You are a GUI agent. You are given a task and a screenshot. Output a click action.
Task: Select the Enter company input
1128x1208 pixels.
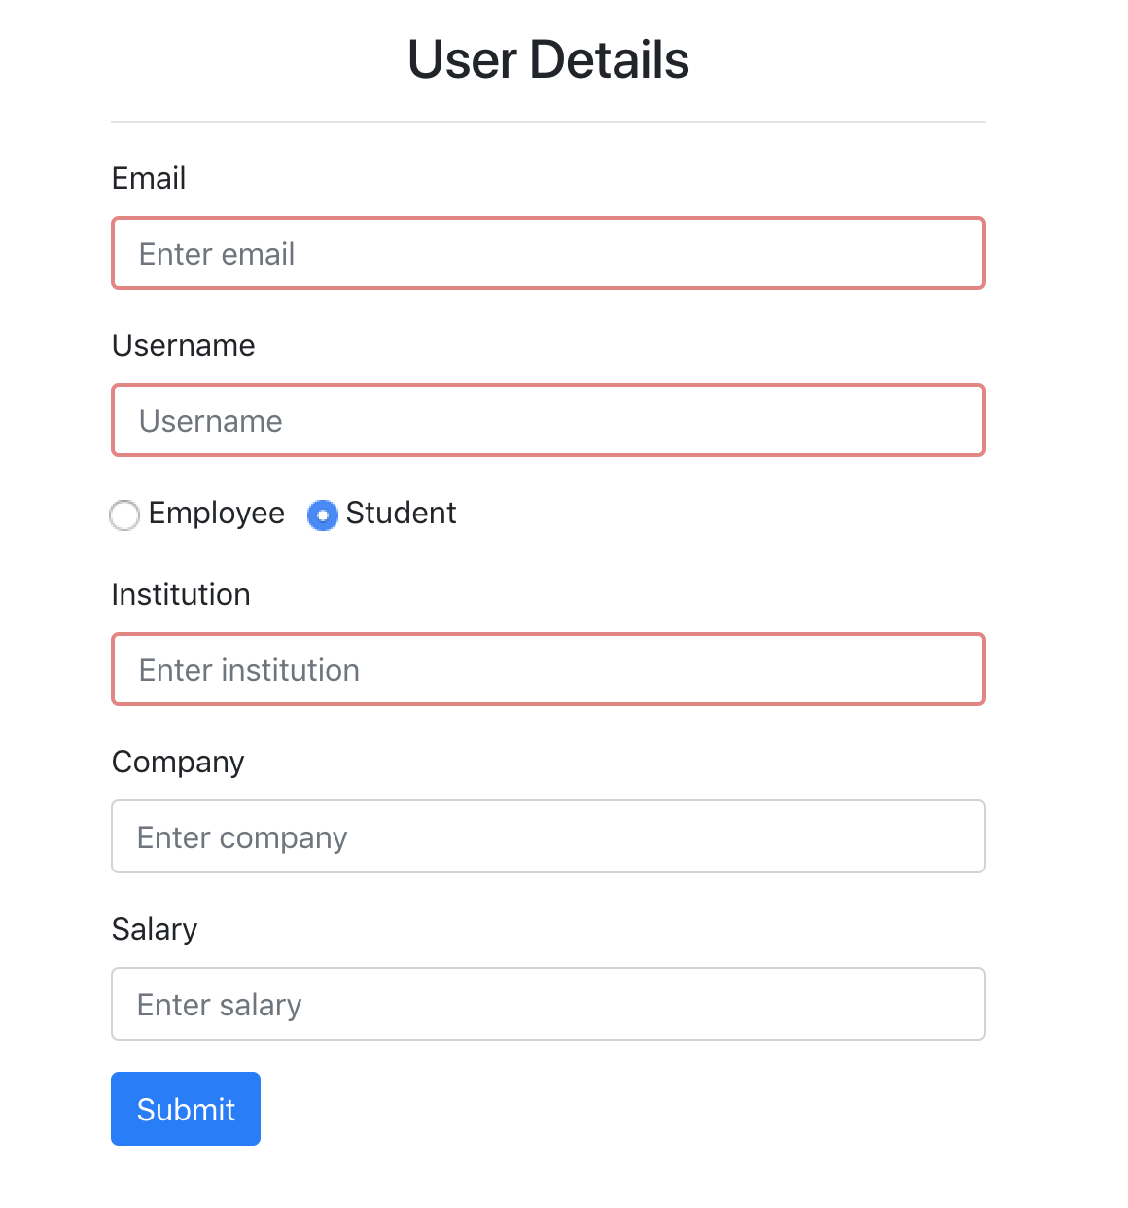[548, 836]
